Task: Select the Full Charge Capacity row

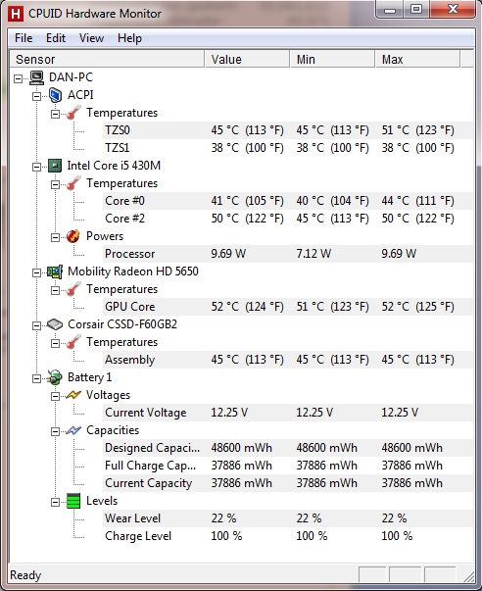Action: [x=288, y=466]
